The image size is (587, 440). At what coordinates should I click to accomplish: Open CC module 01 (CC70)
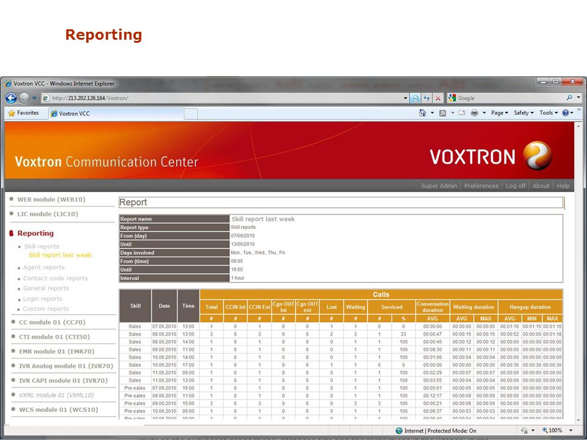(x=52, y=322)
